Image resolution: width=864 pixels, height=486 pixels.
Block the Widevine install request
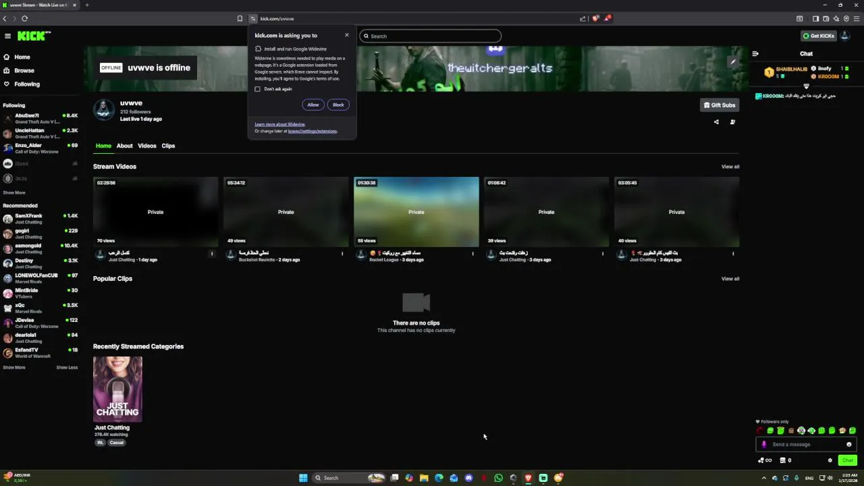338,105
